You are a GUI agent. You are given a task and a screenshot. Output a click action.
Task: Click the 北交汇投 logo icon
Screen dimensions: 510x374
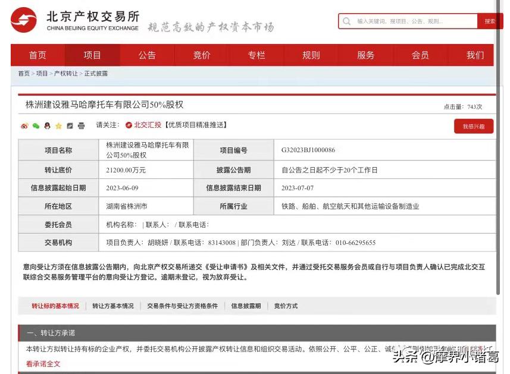129,126
